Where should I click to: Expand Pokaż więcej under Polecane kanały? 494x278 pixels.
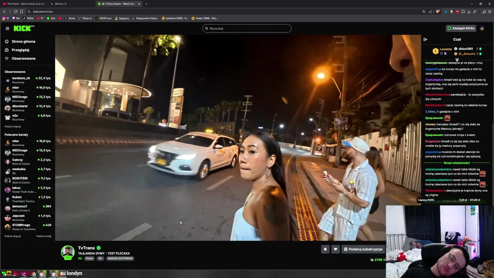click(x=12, y=236)
